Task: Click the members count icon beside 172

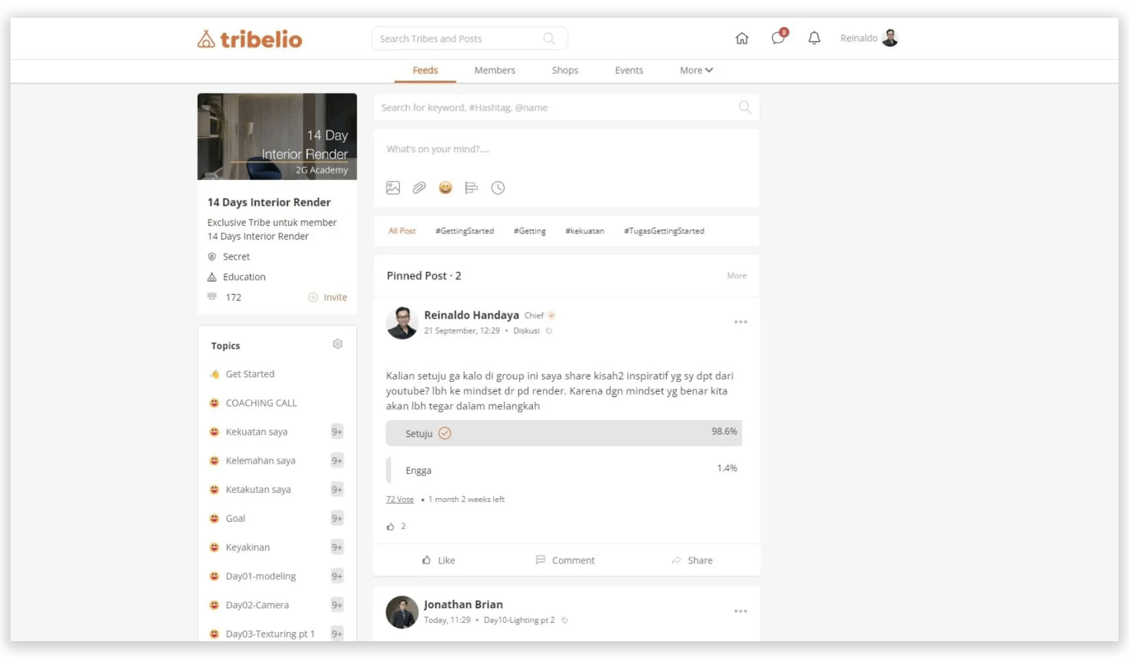Action: click(x=212, y=297)
